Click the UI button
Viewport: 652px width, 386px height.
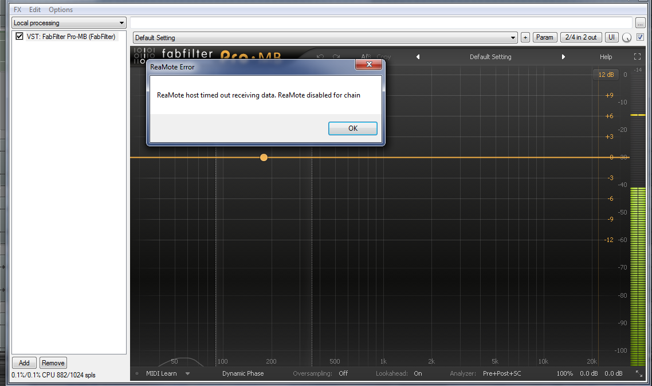pos(612,37)
